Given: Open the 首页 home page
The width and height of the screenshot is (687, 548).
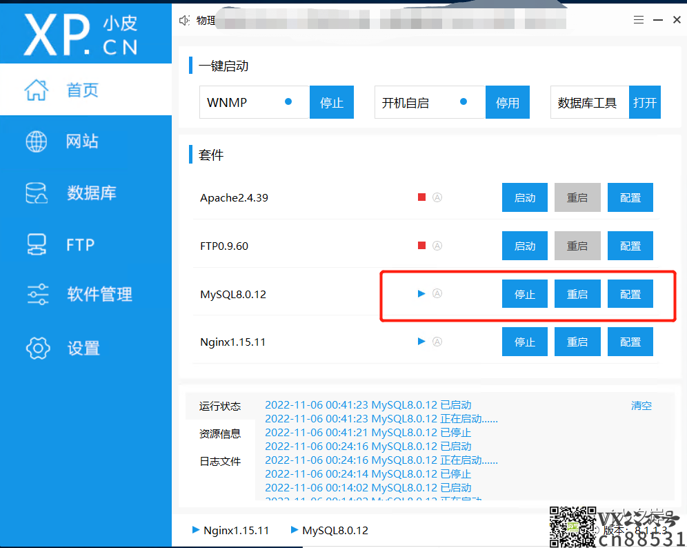Looking at the screenshot, I should coord(86,90).
